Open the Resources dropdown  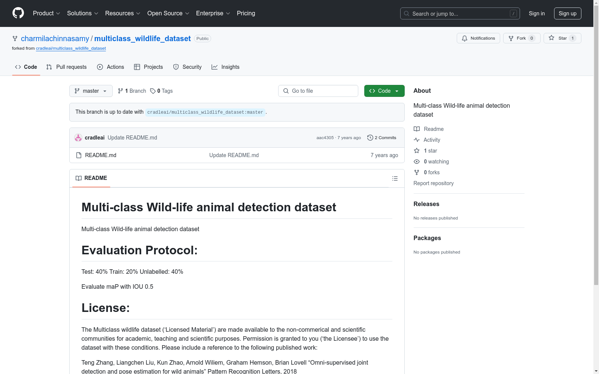122,13
